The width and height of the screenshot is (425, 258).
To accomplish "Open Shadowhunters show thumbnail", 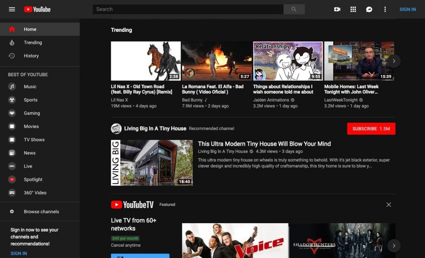I will coord(342,241).
